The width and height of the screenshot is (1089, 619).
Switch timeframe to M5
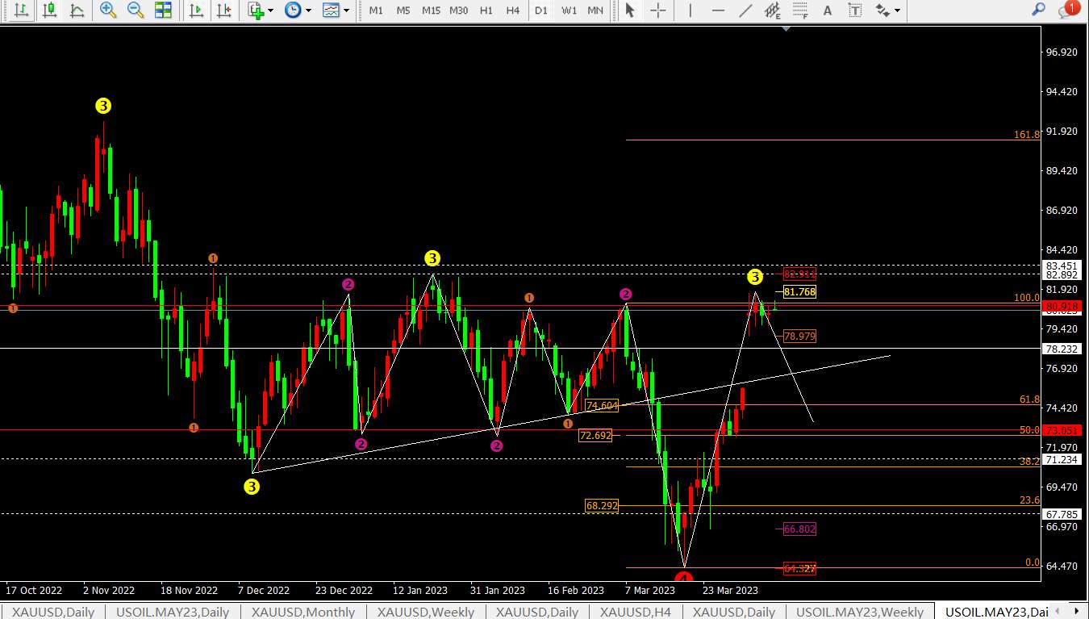(403, 10)
